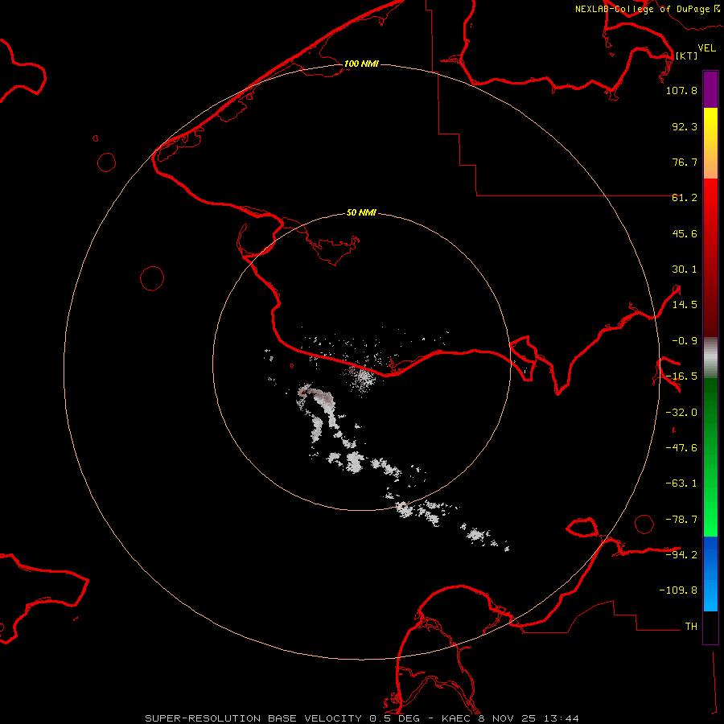Click the 76.7 legend value

tap(685, 162)
